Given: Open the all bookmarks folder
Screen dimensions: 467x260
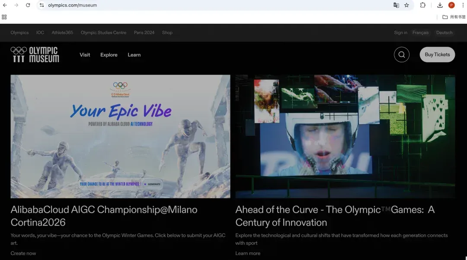Looking at the screenshot, I should coord(454,17).
